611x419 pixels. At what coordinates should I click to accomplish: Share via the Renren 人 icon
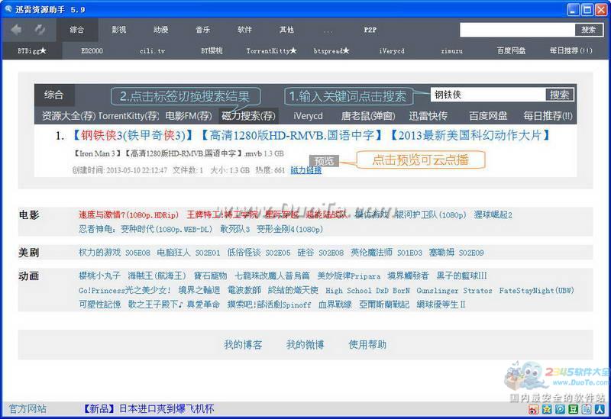pos(600,409)
